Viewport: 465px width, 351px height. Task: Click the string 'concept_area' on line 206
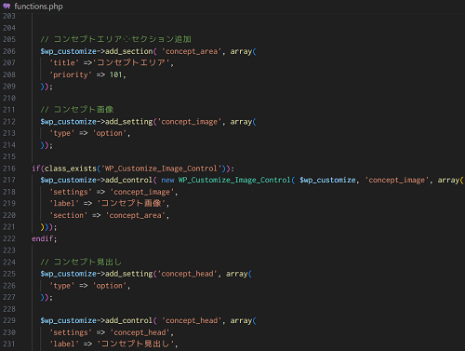tap(192, 51)
